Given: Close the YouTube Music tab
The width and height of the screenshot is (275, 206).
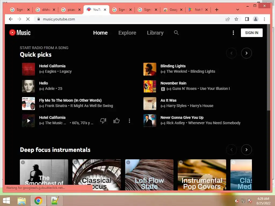Looking at the screenshot, I should (x=105, y=10).
